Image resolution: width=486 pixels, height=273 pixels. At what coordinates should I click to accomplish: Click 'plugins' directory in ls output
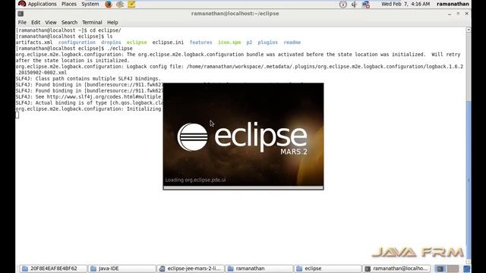268,42
